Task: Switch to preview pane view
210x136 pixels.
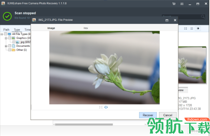Action: tap(198, 29)
